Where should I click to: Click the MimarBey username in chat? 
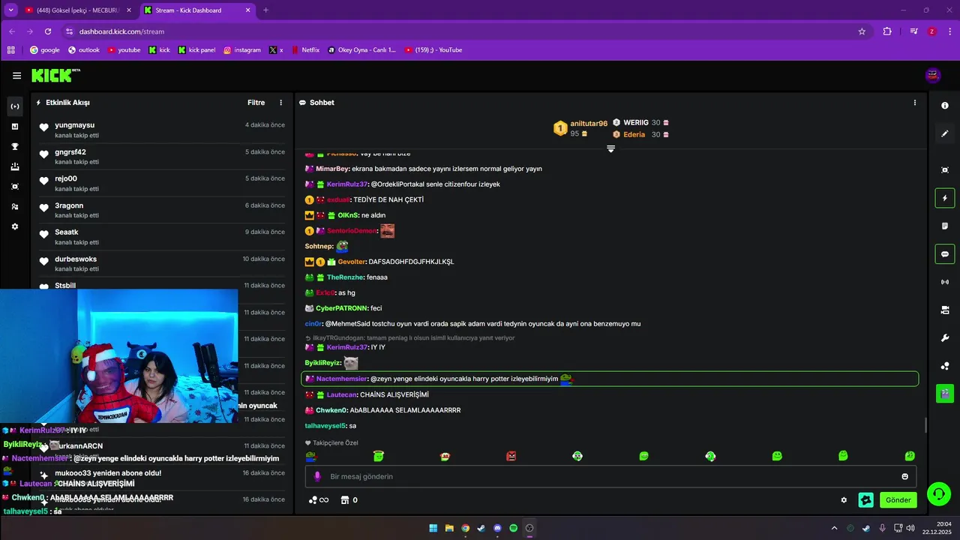tap(332, 169)
